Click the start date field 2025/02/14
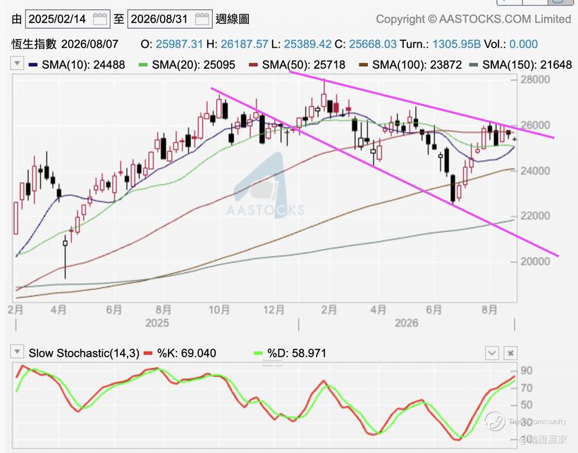This screenshot has height=453, width=578. (x=68, y=19)
